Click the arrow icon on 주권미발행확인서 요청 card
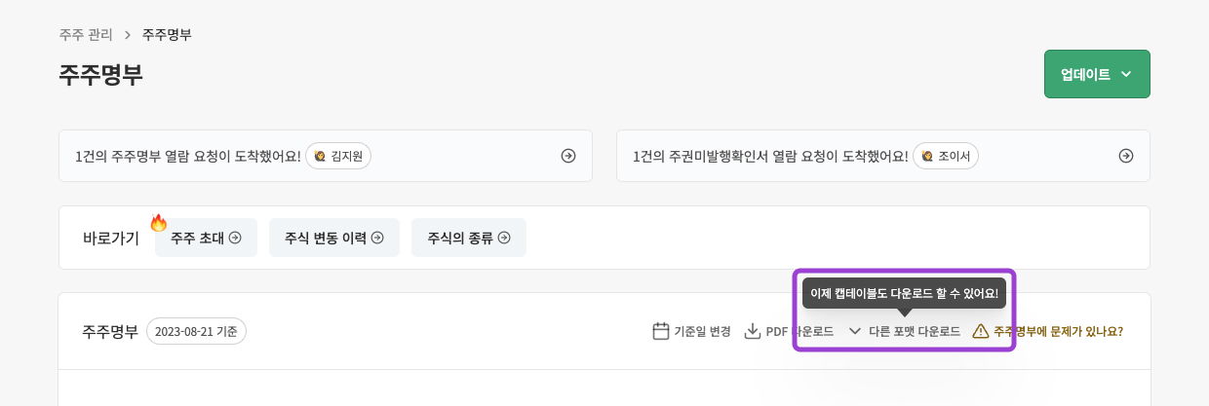The image size is (1209, 406). tap(1125, 156)
